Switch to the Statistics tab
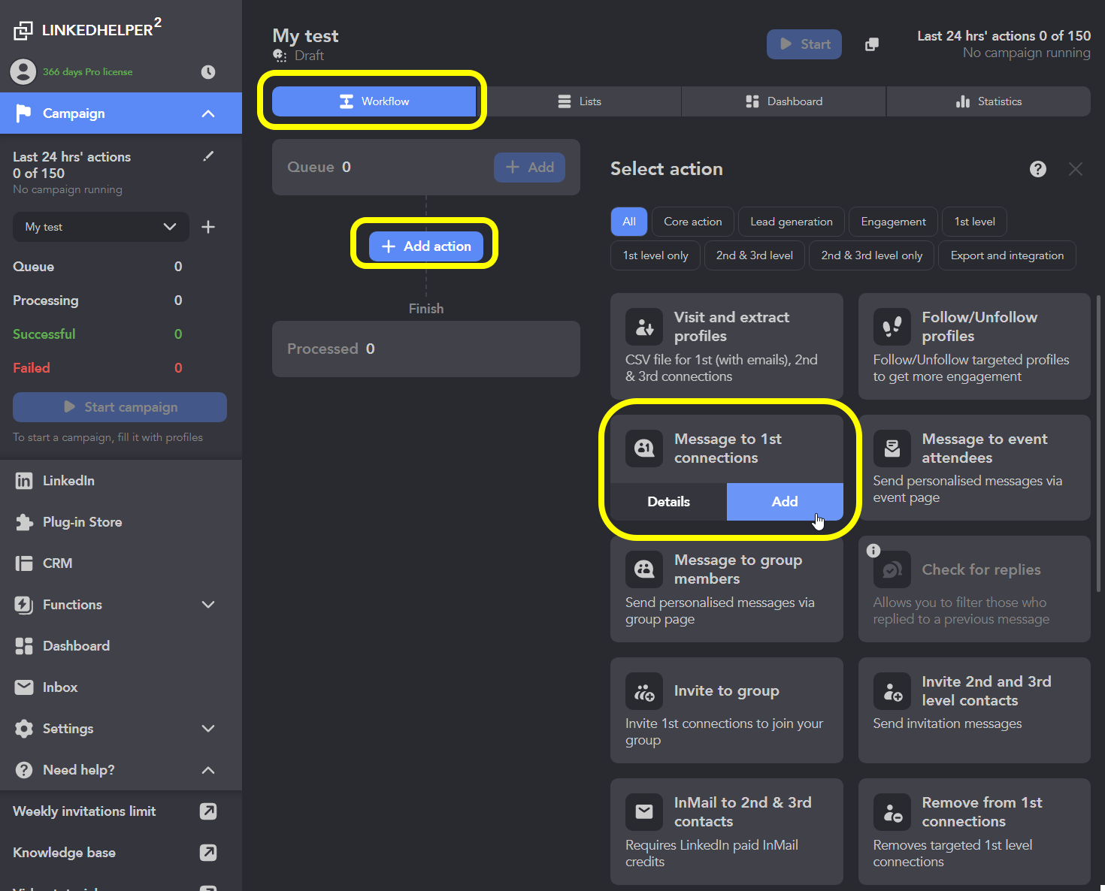The image size is (1105, 891). coord(989,101)
